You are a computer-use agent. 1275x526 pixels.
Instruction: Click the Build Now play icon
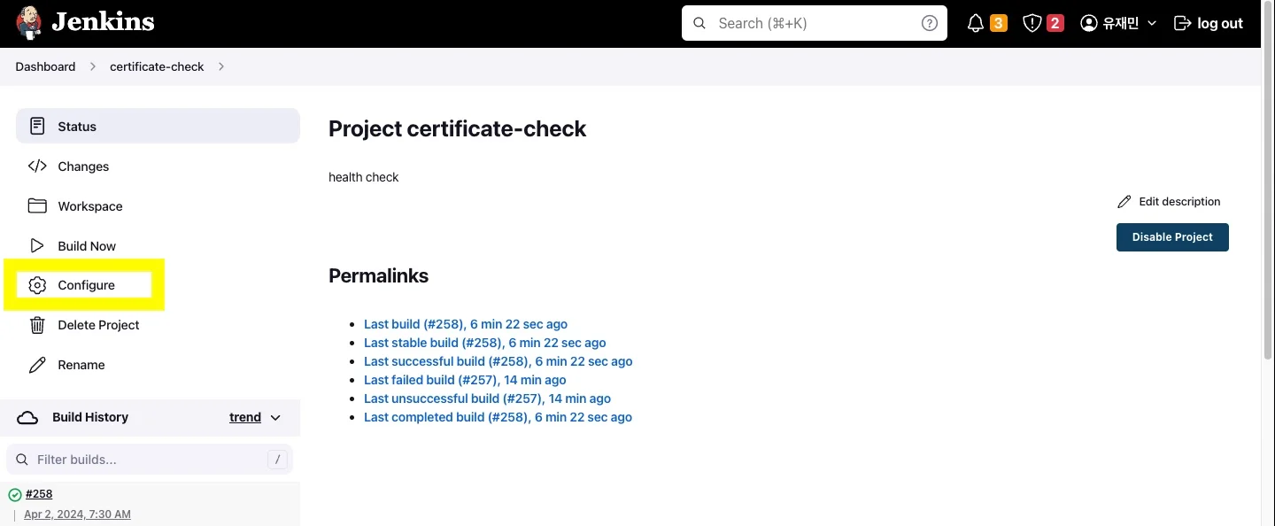coord(37,246)
